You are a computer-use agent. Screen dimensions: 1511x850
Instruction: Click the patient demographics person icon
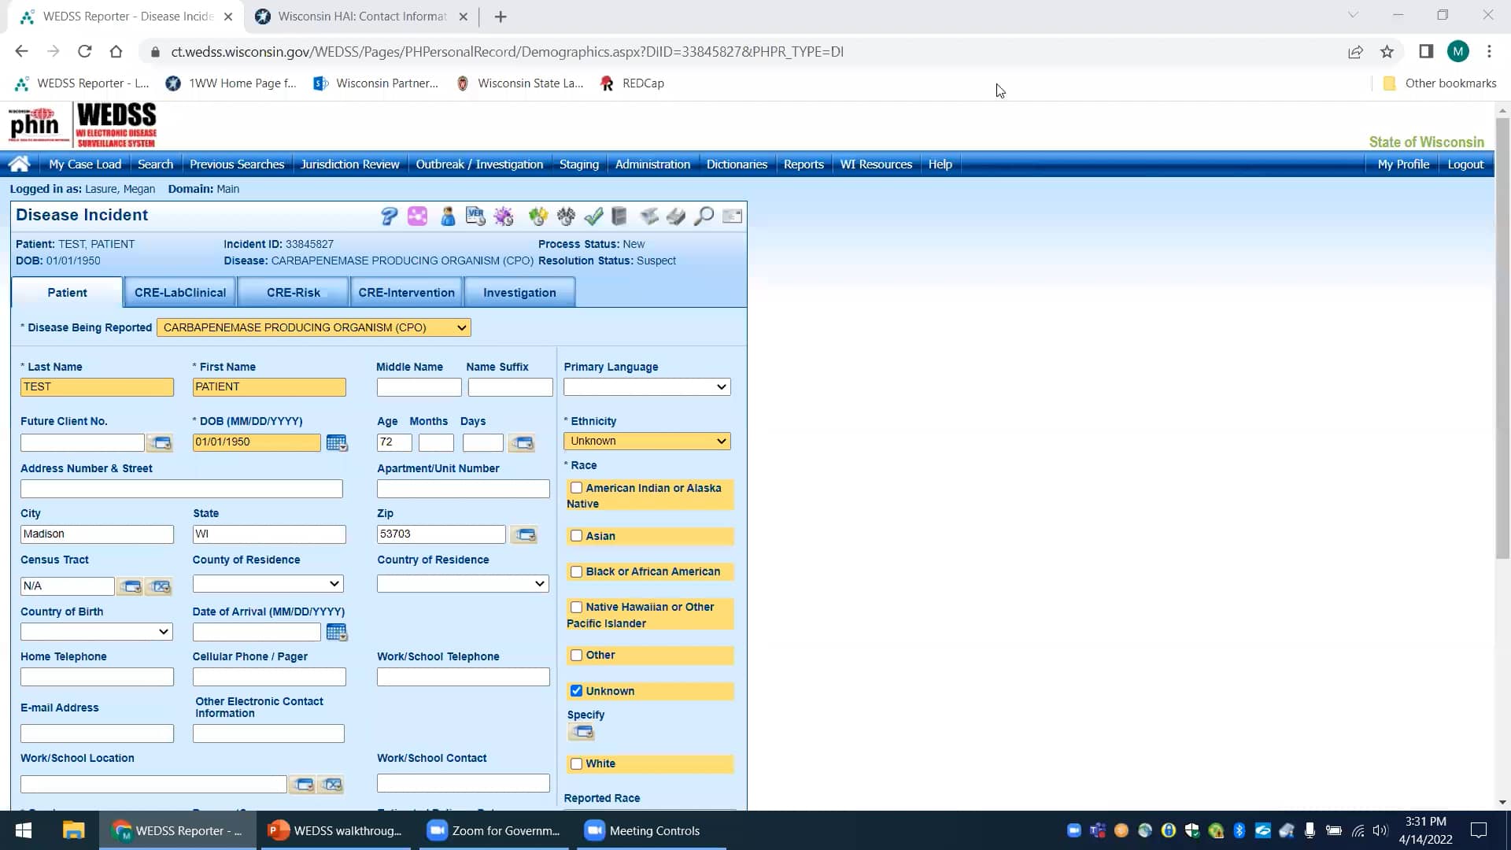click(448, 216)
